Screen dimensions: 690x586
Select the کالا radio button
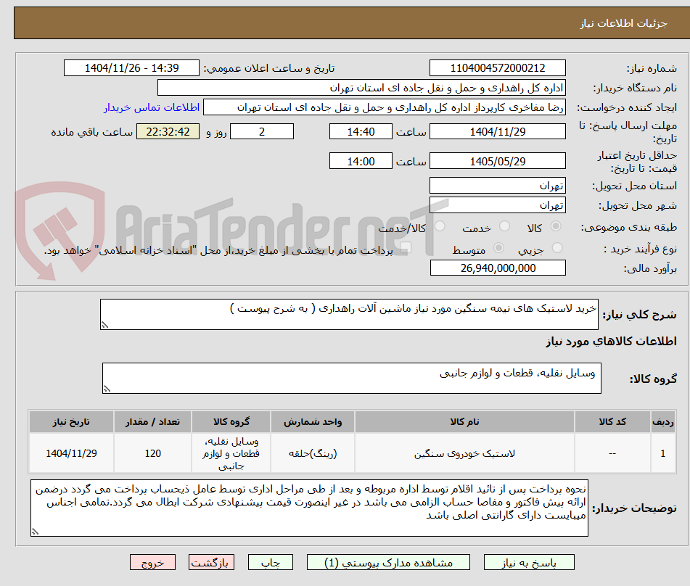pos(556,226)
